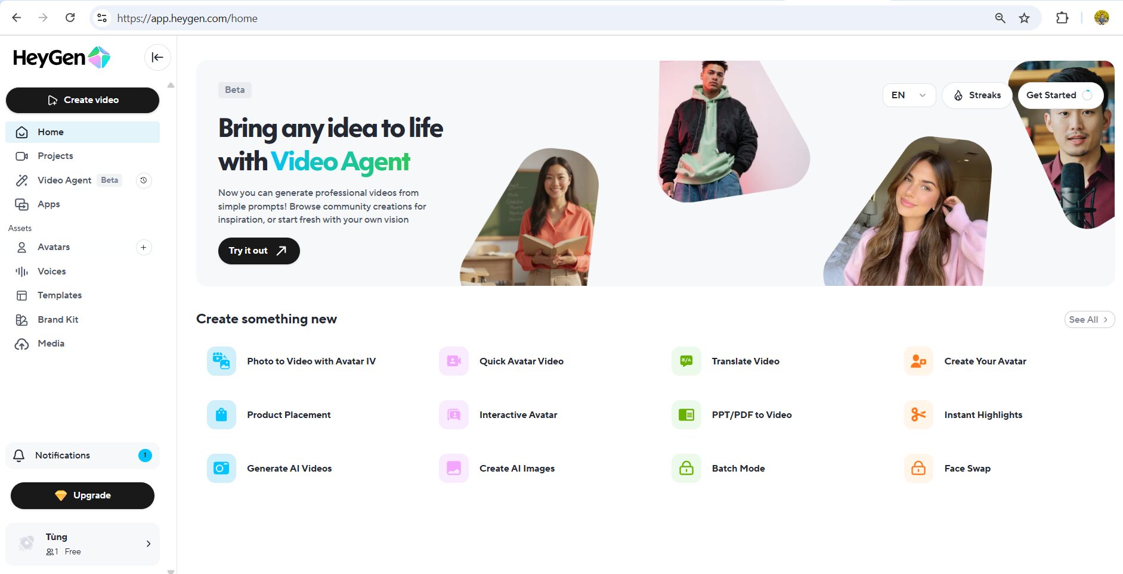Click the Product Placement bag icon
Screen dimensions: 1123x574
[x=221, y=415]
